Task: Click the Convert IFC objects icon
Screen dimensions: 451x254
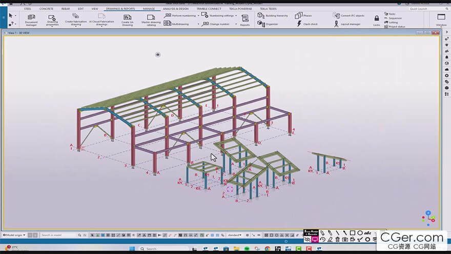Action: coord(337,15)
